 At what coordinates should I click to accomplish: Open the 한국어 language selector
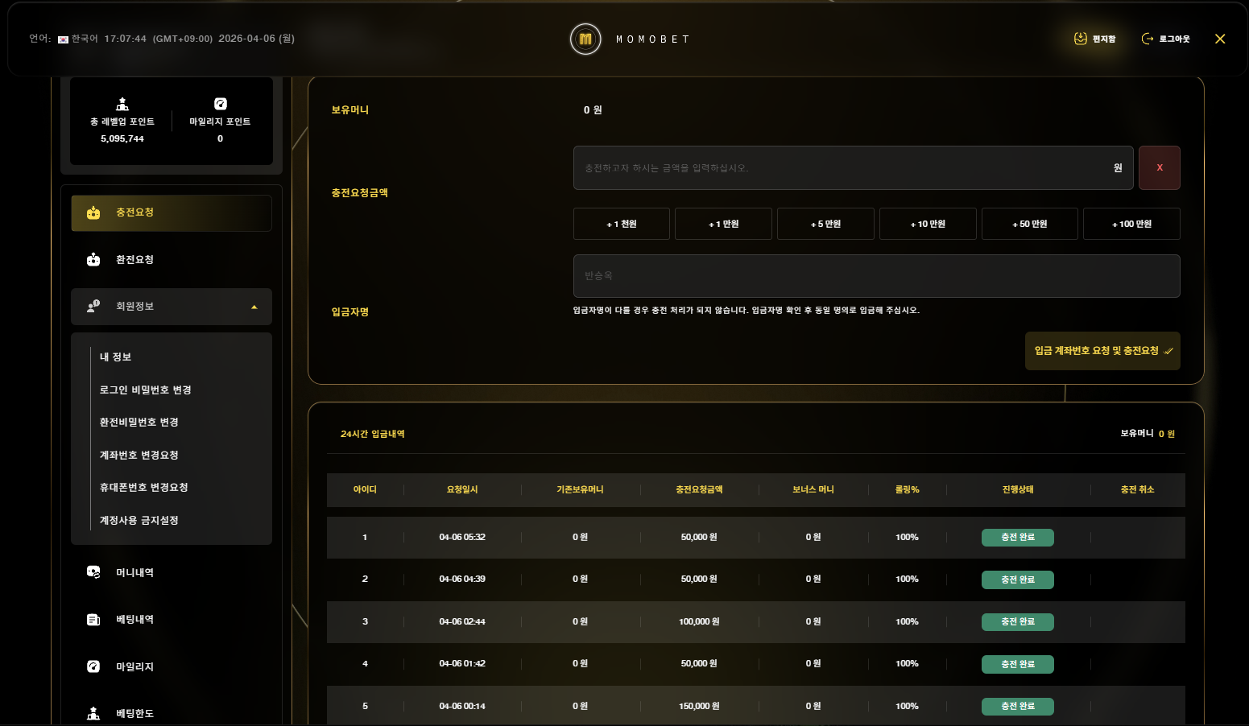click(78, 39)
